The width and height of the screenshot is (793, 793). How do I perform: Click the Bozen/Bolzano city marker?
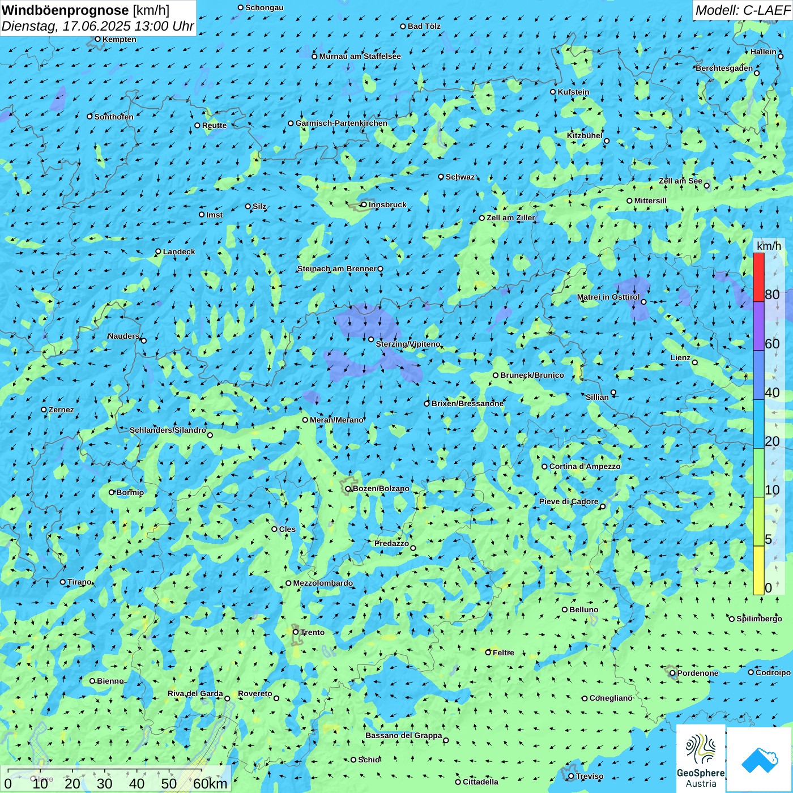click(348, 489)
